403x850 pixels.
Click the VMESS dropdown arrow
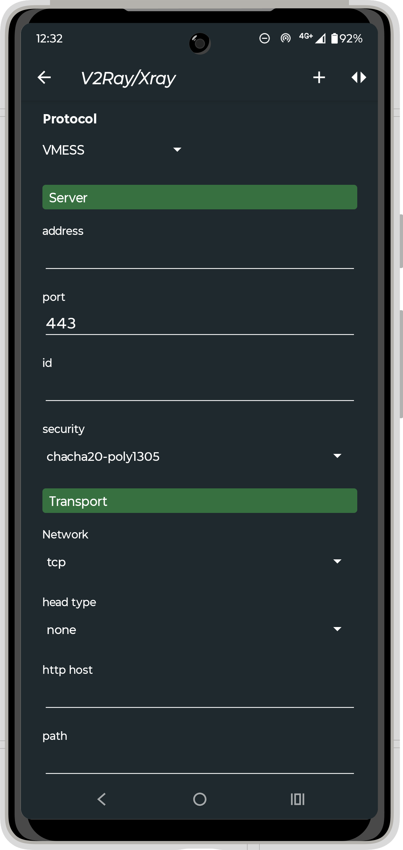177,150
